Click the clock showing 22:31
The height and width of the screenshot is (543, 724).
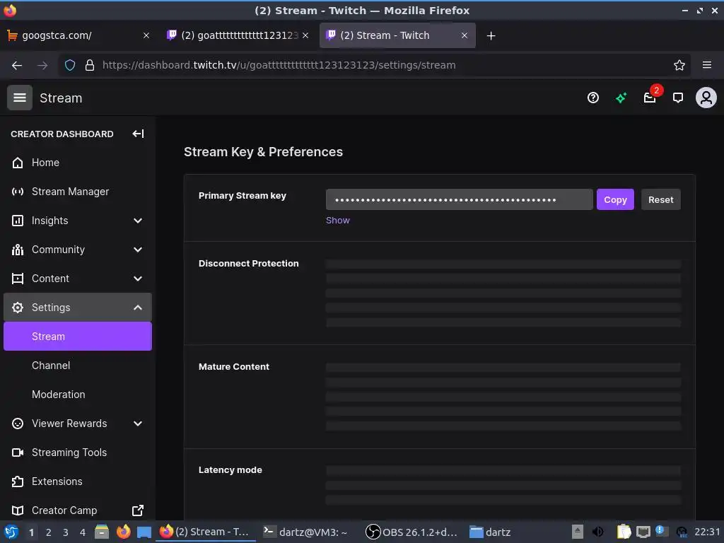[707, 532]
